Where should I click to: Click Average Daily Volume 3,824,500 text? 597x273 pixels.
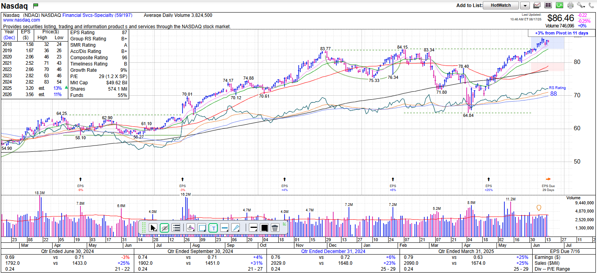click(178, 15)
